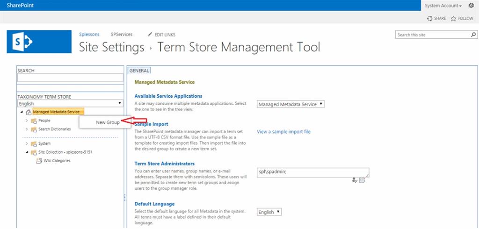Image resolution: width=479 pixels, height=229 pixels.
Task: Click the search magnifier icon
Action: coord(473,35)
